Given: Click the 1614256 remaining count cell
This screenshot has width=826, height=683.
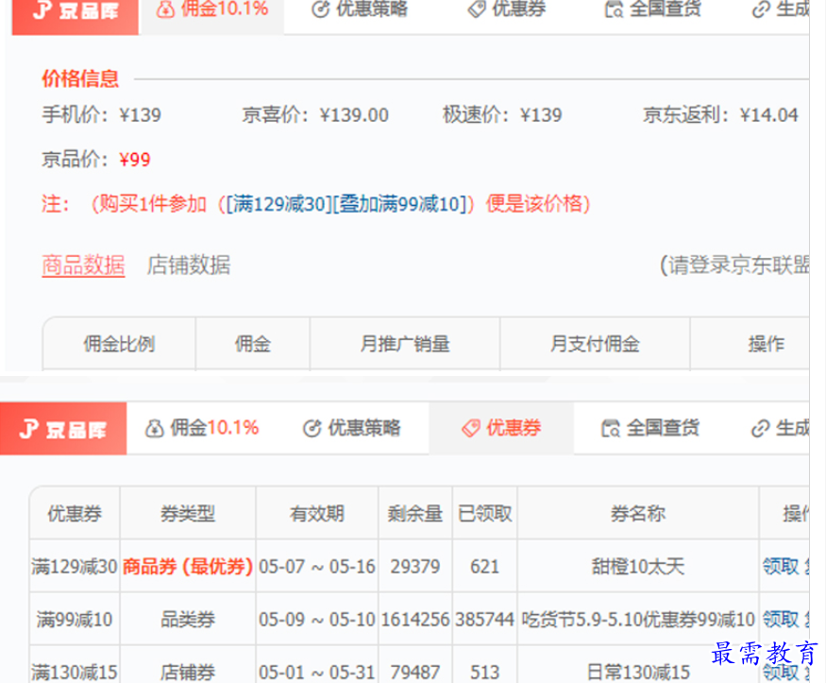Looking at the screenshot, I should coord(415,619).
